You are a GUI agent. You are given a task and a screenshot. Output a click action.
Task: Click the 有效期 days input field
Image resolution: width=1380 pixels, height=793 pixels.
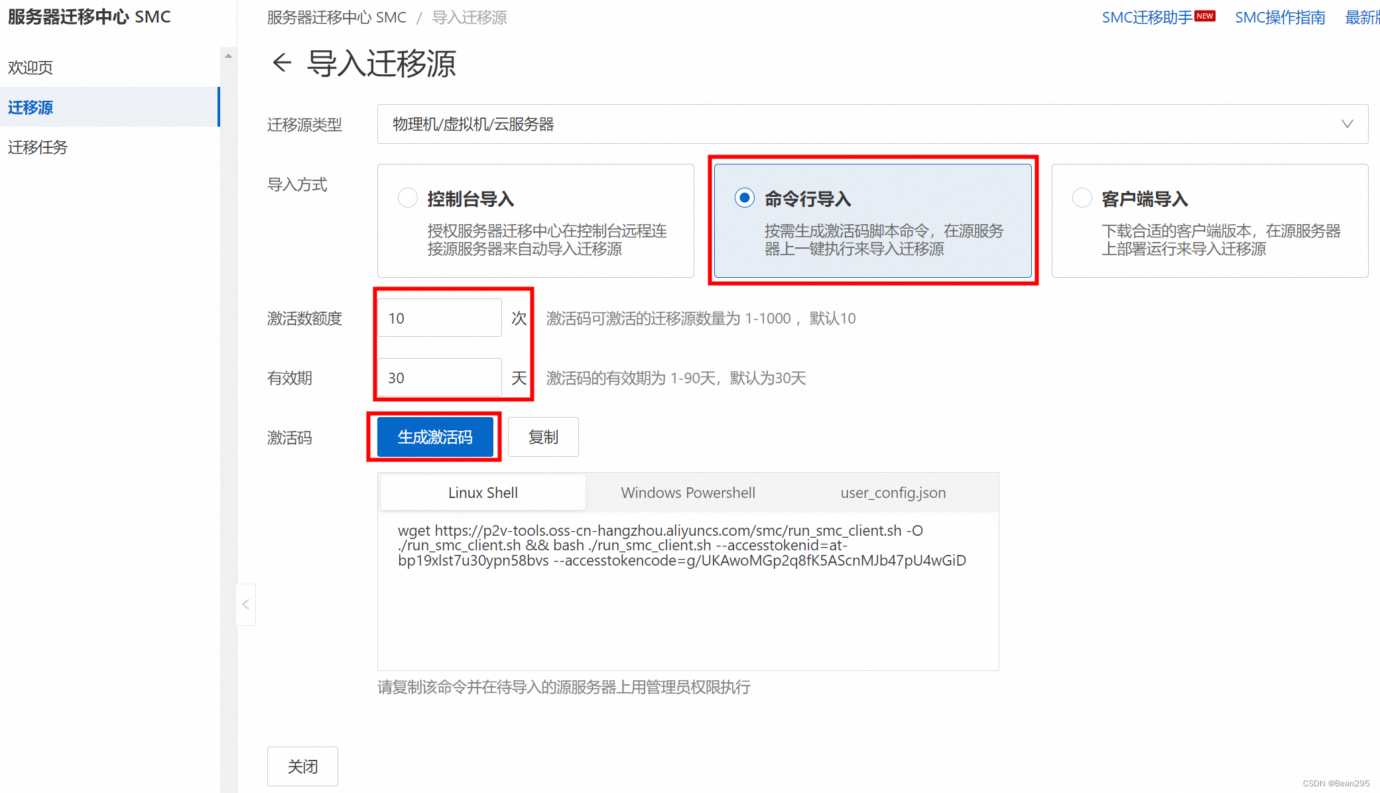440,378
